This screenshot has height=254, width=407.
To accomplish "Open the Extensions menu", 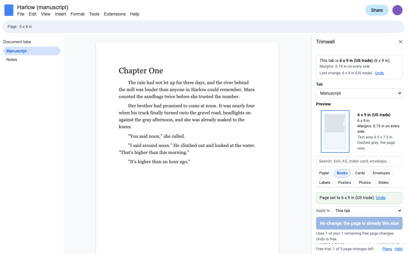I will [115, 14].
